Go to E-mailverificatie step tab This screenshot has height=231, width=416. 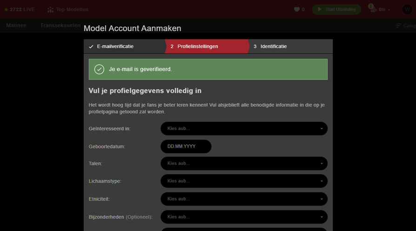124,46
